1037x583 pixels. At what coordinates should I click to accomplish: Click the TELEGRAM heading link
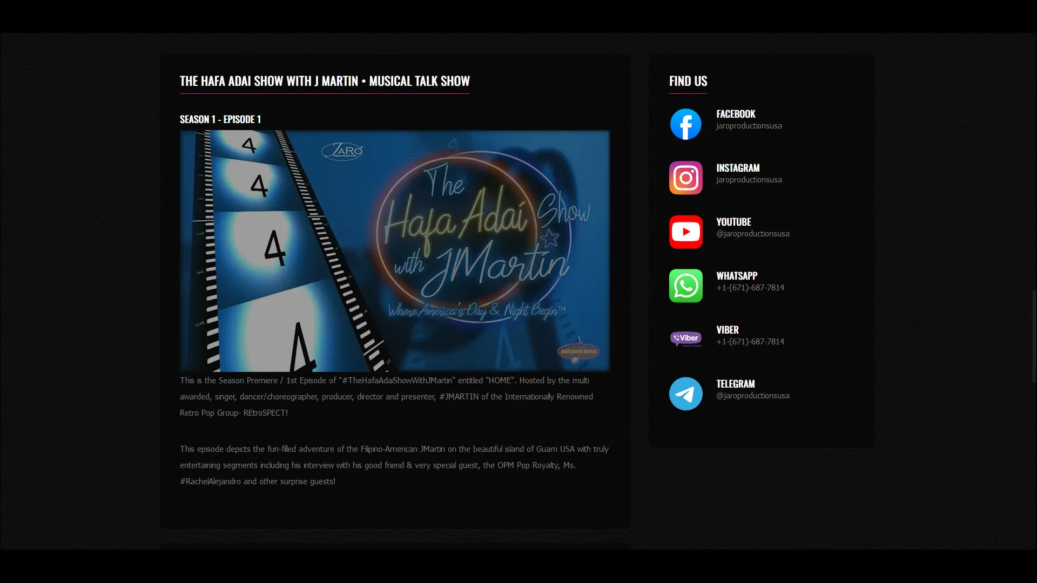(x=736, y=384)
